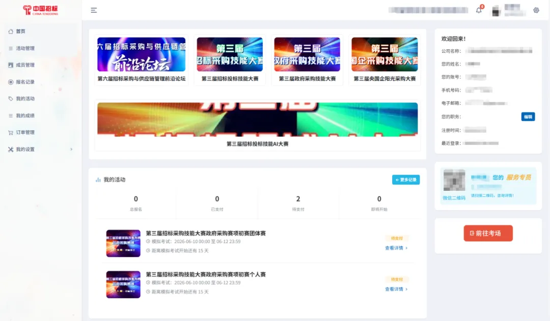Click the China Tendering logo

(41, 10)
